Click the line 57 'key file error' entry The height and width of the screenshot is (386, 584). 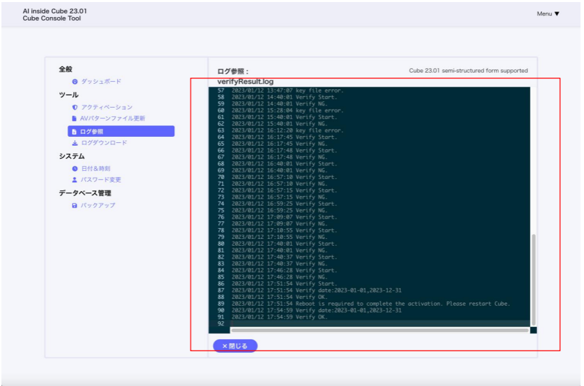tap(287, 91)
